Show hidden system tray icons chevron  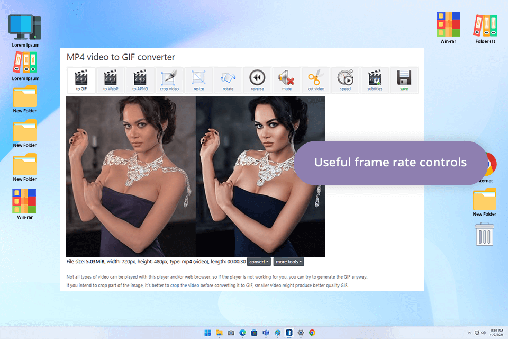point(469,333)
